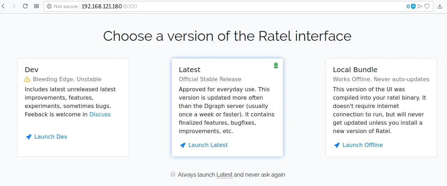Image resolution: width=447 pixels, height=186 pixels.
Task: Open the start page grid icon
Action: [x=36, y=6]
